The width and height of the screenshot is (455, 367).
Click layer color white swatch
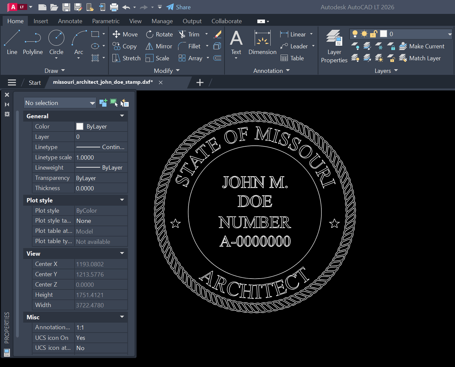point(383,34)
